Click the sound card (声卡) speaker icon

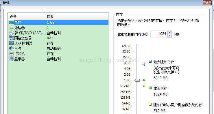pos(12,48)
